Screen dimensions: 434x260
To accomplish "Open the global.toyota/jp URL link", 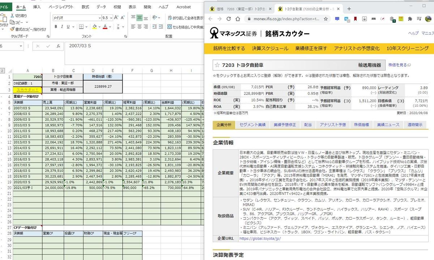I will (x=260, y=239).
